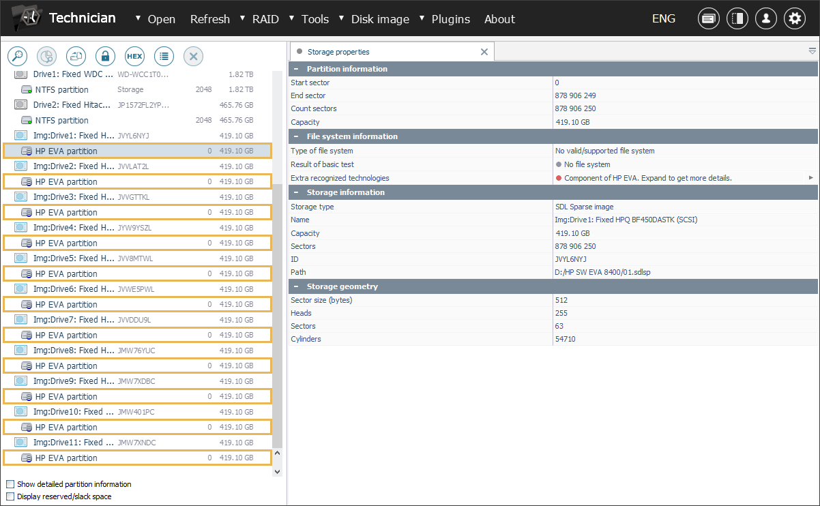Click the Img:Drive1 disk image icon
Image resolution: width=820 pixels, height=506 pixels.
(x=21, y=136)
